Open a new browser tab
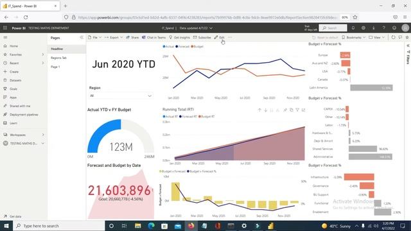411x231 pixels. pyautogui.click(x=66, y=6)
